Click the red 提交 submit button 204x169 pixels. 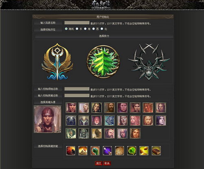click(99, 163)
